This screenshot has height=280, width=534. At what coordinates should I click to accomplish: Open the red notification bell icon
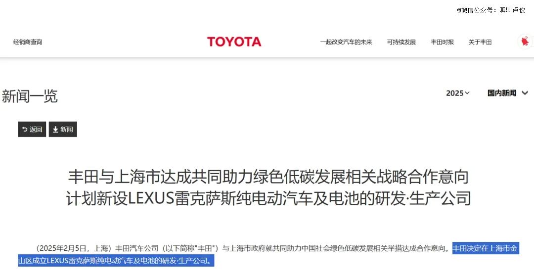click(525, 42)
